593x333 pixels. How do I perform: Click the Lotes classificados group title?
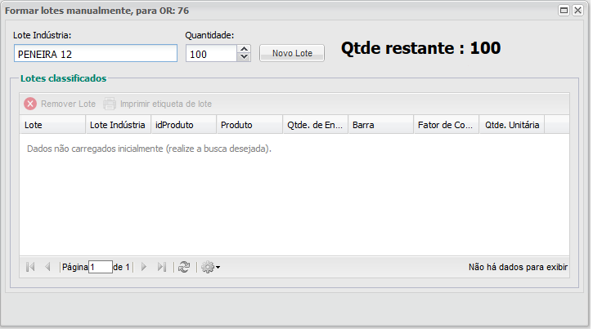point(64,78)
